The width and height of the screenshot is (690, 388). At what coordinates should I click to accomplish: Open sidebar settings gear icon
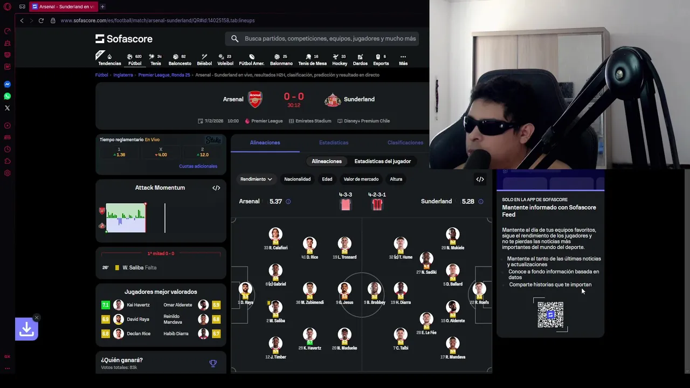7,173
